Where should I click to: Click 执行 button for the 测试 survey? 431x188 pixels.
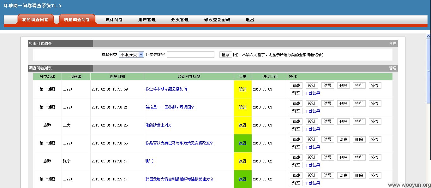(359, 157)
